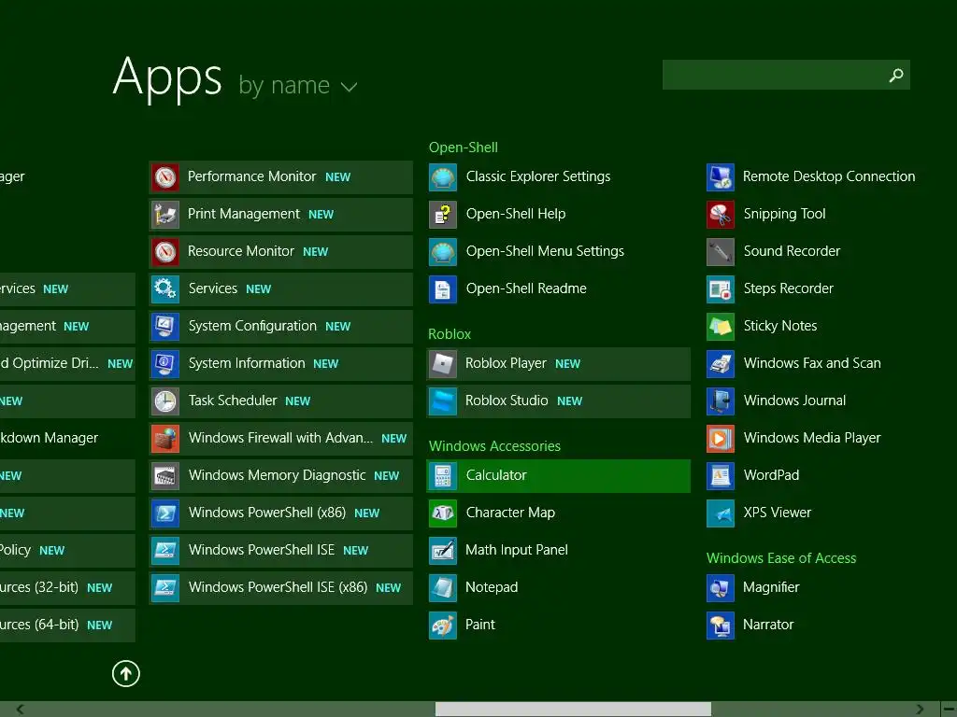Click the scrollbar right arrow
The height and width of the screenshot is (717, 957).
pyautogui.click(x=920, y=710)
